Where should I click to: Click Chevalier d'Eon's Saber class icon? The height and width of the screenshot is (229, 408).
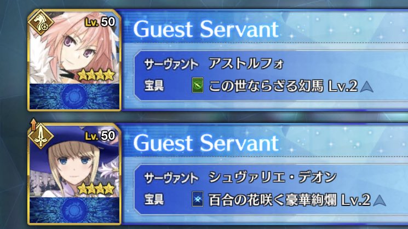(41, 136)
